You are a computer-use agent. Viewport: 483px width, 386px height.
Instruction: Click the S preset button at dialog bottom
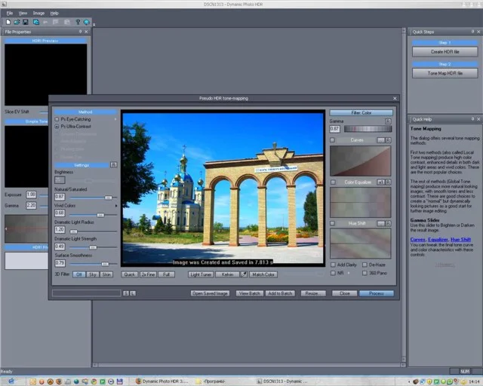126,293
